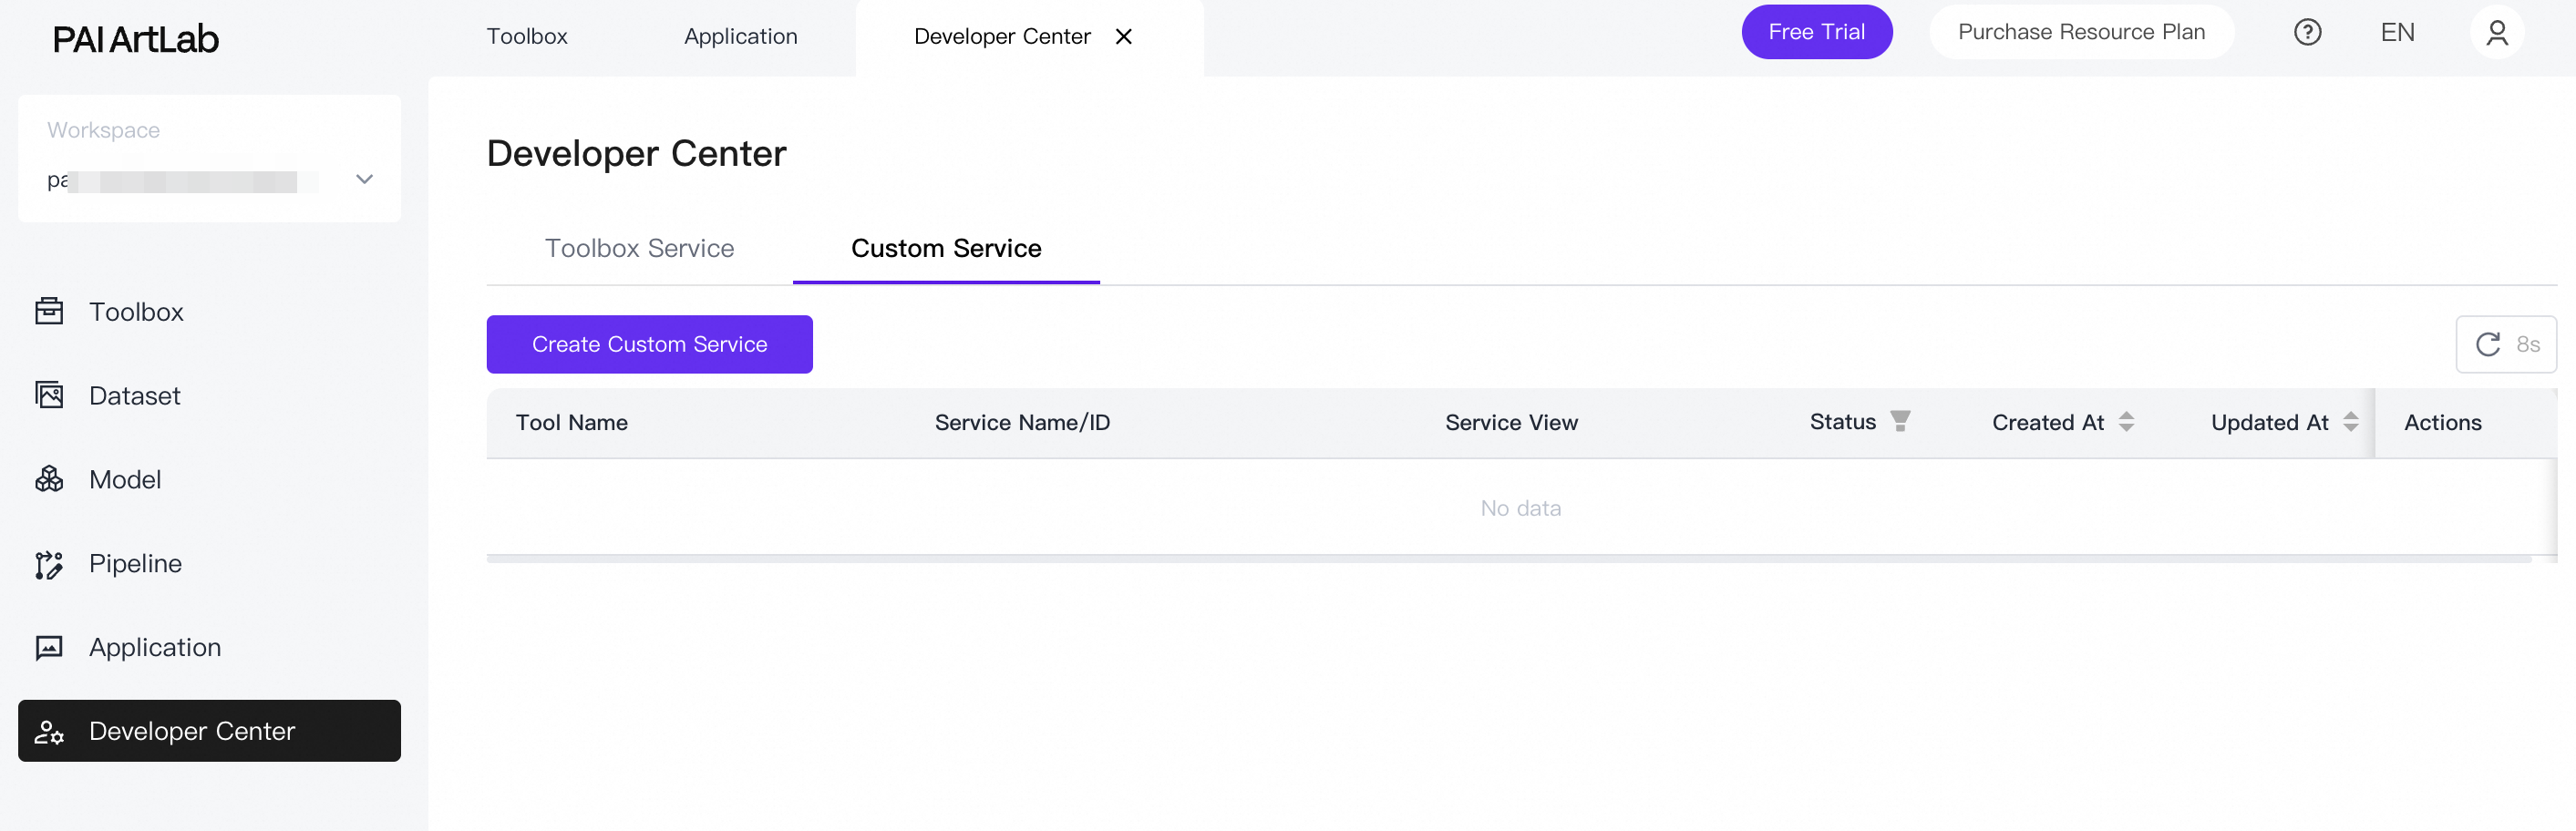The image size is (2576, 831).
Task: Click Create Custom Service button
Action: tap(649, 345)
